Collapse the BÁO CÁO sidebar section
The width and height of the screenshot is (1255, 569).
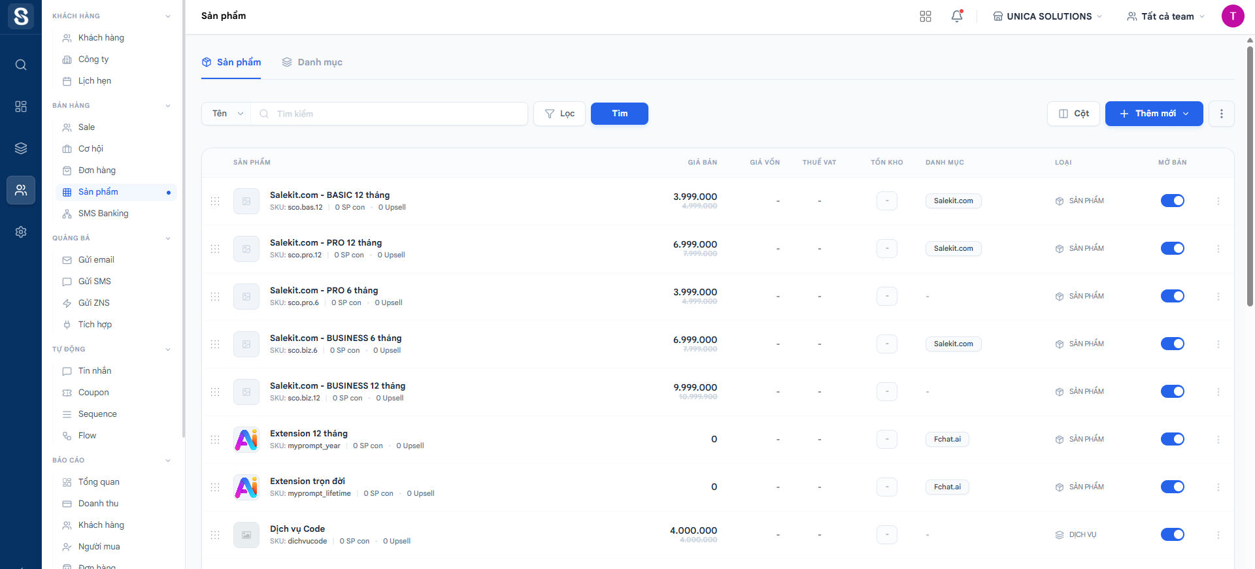click(168, 461)
